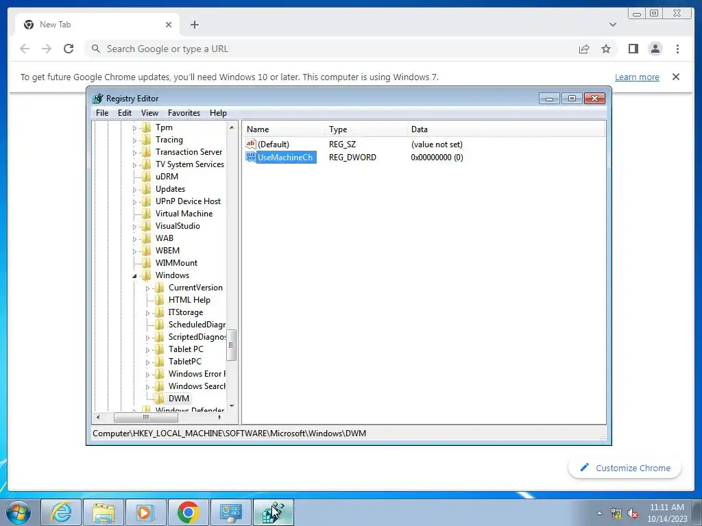The image size is (702, 526).
Task: Select the Windows Search tree item
Action: pyautogui.click(x=197, y=386)
